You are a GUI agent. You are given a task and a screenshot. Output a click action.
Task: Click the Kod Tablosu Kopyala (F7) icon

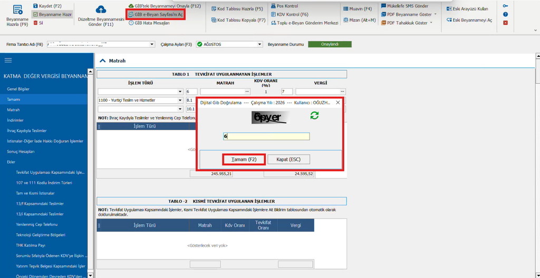pos(214,20)
